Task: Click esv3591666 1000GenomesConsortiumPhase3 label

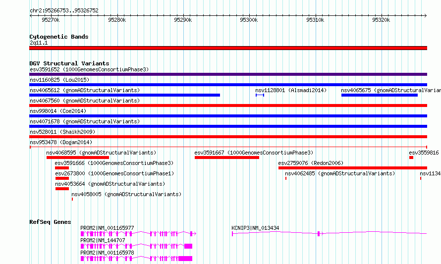Action: (x=114, y=163)
